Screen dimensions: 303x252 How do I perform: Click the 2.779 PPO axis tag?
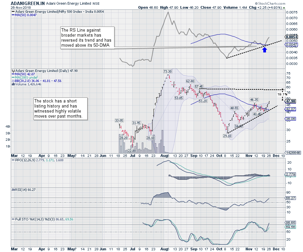(291, 174)
